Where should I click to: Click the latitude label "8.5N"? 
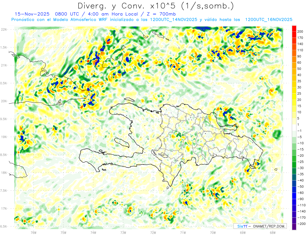coord(4,155)
